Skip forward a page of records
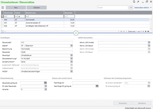153x109 pixels. point(146,31)
